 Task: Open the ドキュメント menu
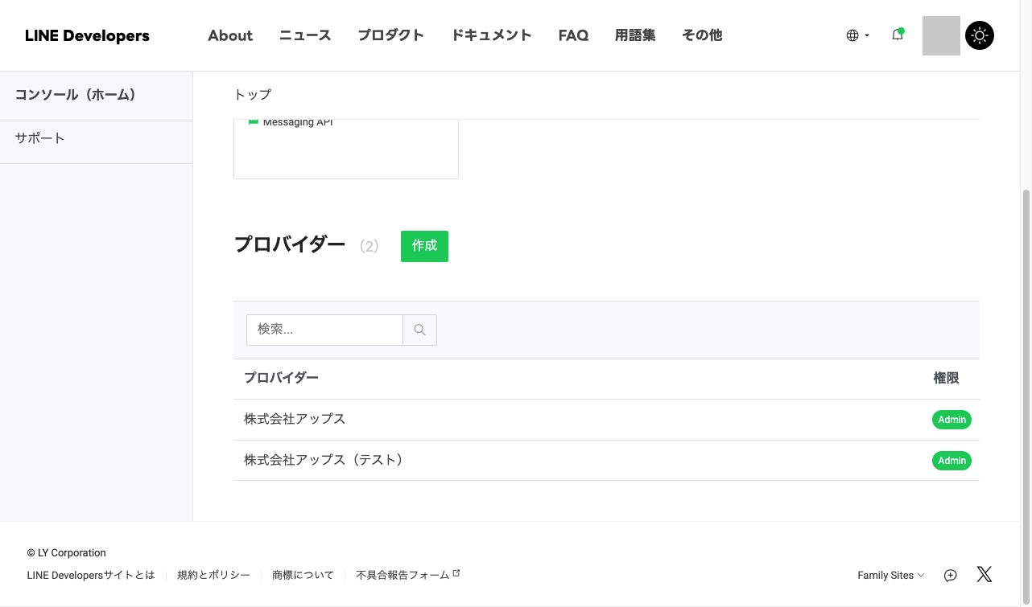pyautogui.click(x=491, y=35)
